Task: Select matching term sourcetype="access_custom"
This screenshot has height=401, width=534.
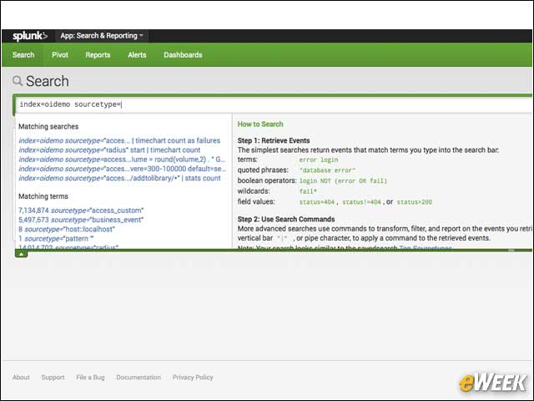Action: pos(81,211)
